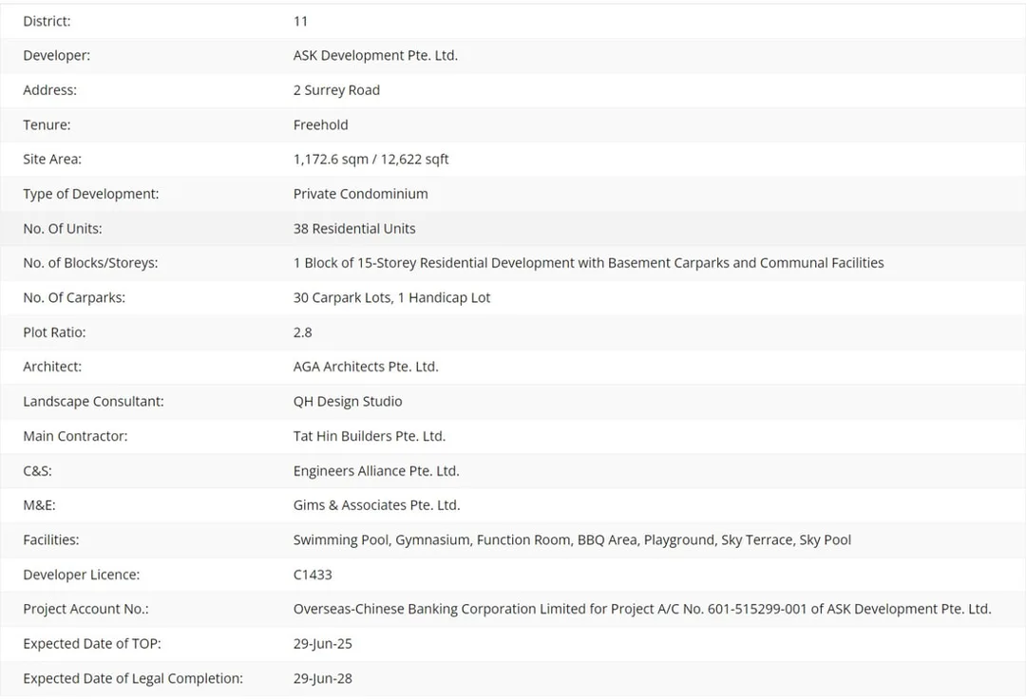1026x699 pixels.
Task: Click 38 Residential Units value
Action: pyautogui.click(x=354, y=229)
